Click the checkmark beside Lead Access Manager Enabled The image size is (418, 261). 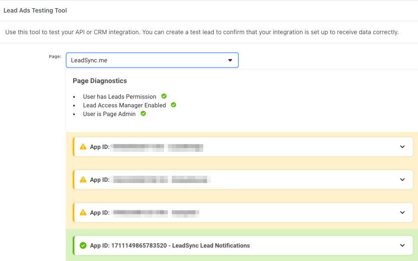(173, 105)
